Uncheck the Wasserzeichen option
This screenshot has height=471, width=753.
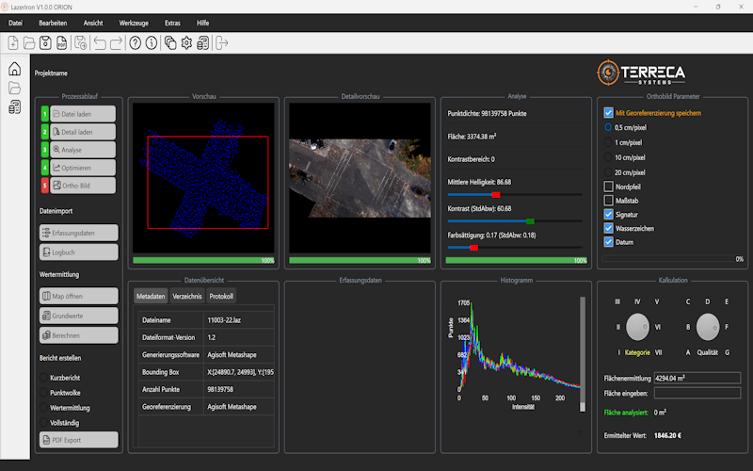pos(608,228)
